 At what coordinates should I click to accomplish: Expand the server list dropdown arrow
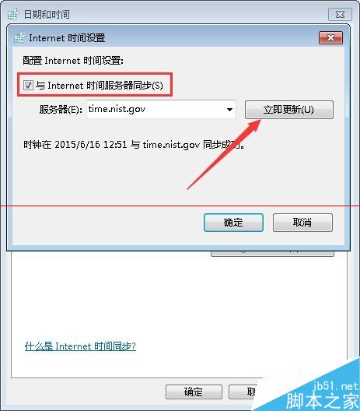229,109
